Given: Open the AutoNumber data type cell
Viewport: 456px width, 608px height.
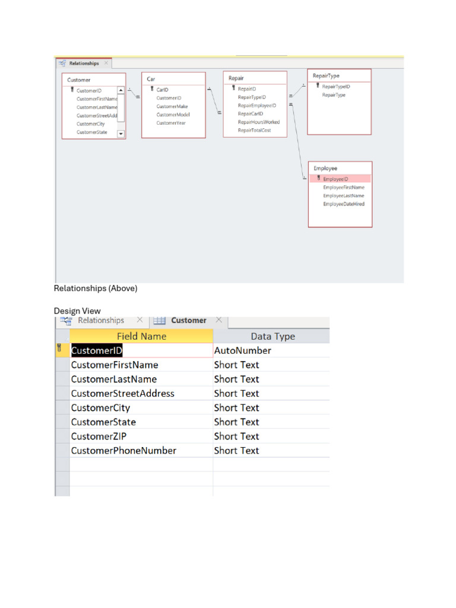Looking at the screenshot, I should [271, 350].
